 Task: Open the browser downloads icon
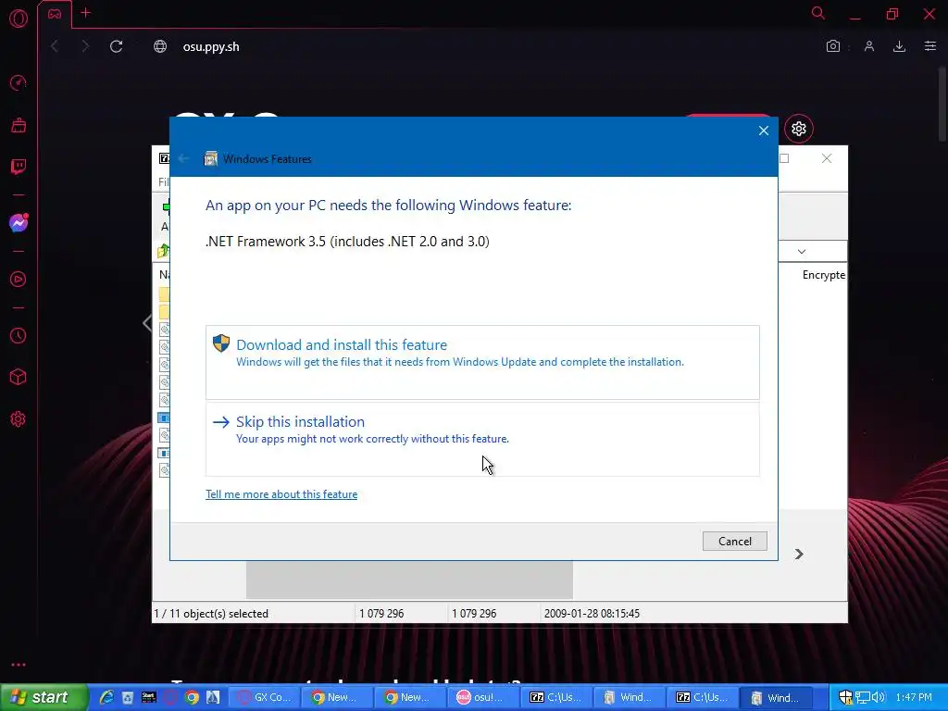pyautogui.click(x=899, y=46)
